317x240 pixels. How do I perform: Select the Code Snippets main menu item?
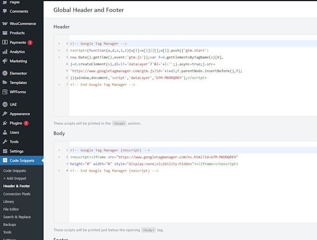(21, 161)
